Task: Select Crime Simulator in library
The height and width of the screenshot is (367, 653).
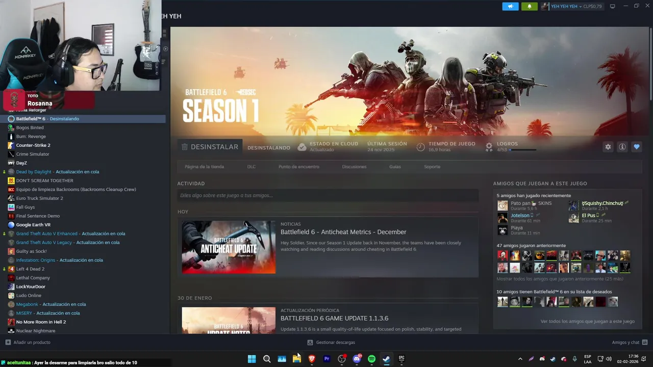Action: 83,154
